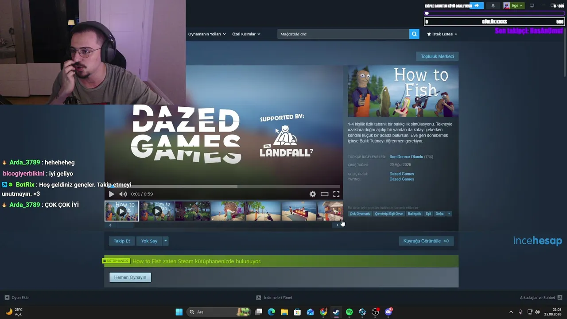The image size is (567, 319).
Task: Toggle theater mode on the trailer
Action: tap(325, 194)
